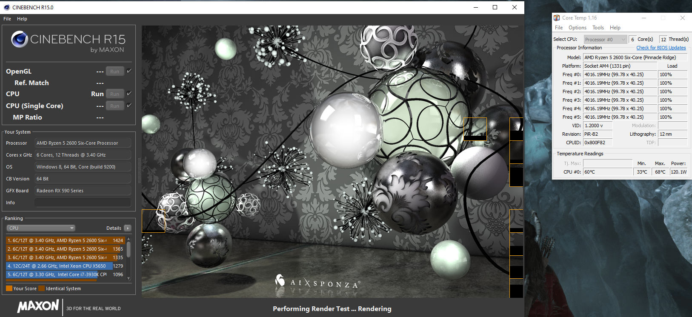This screenshot has width=692, height=317.
Task: Run the OpenGL benchmark
Action: pyautogui.click(x=115, y=71)
